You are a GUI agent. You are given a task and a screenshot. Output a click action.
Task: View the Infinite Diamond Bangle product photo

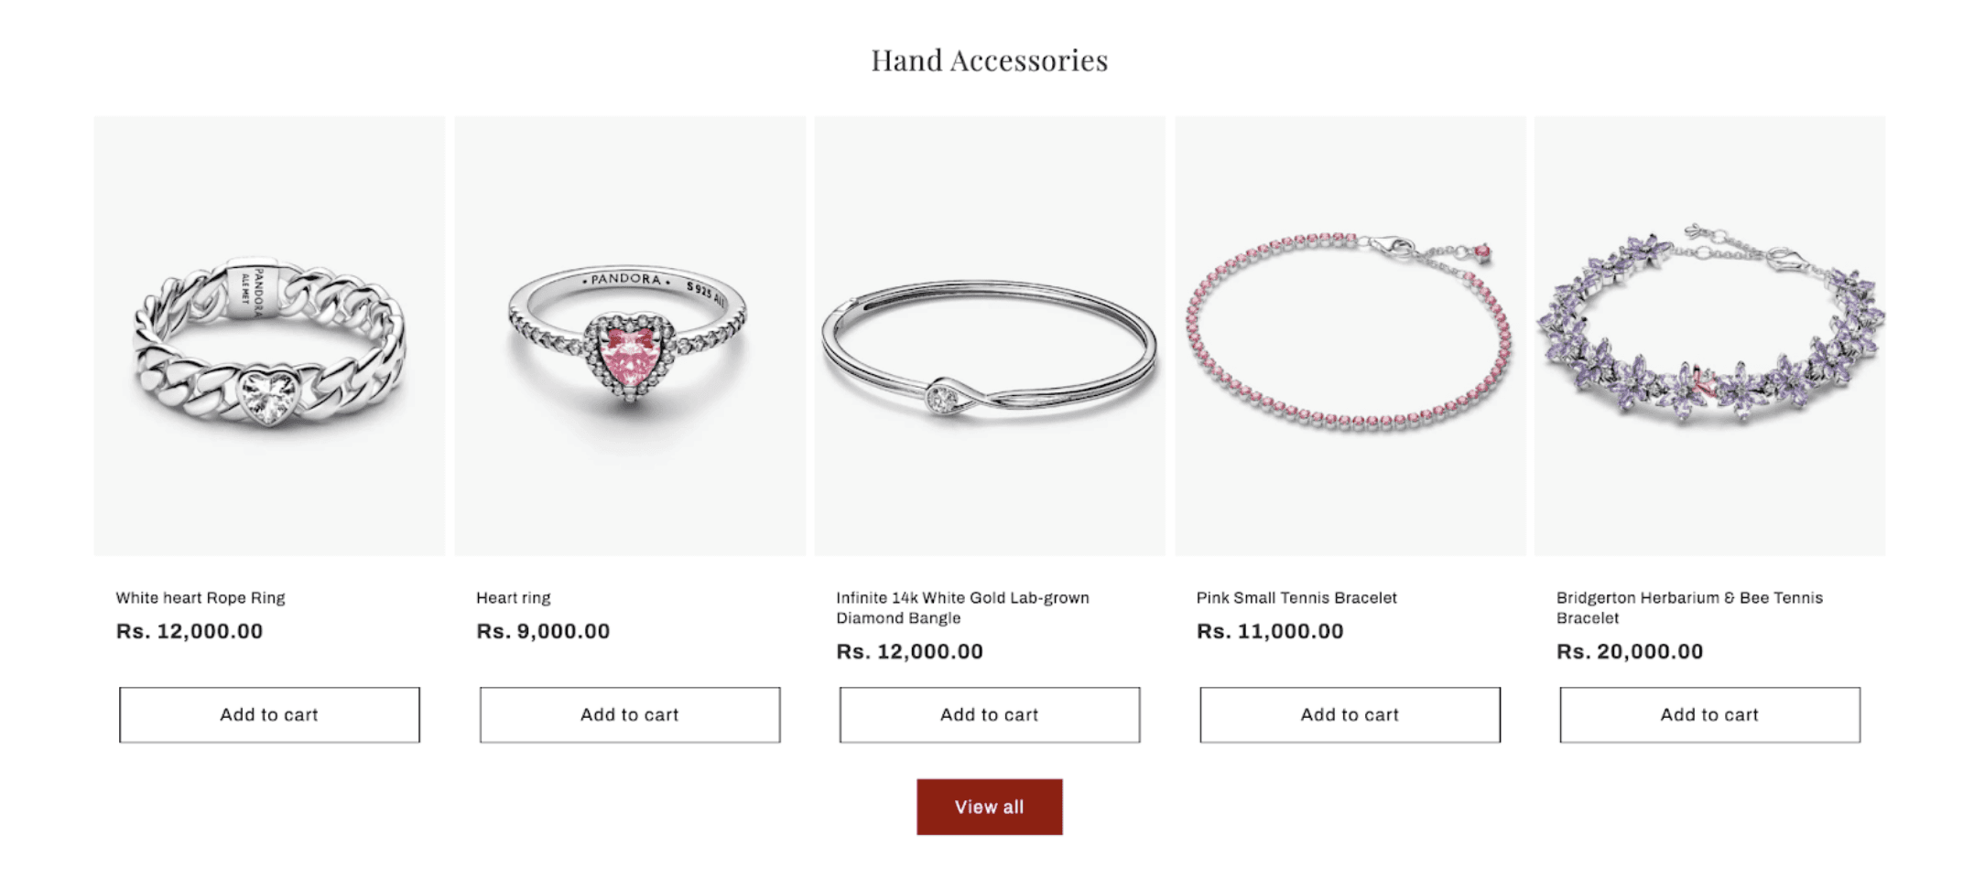click(990, 336)
